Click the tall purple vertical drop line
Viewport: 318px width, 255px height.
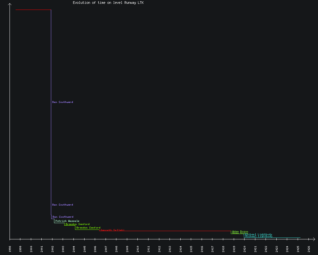coord(51,127)
